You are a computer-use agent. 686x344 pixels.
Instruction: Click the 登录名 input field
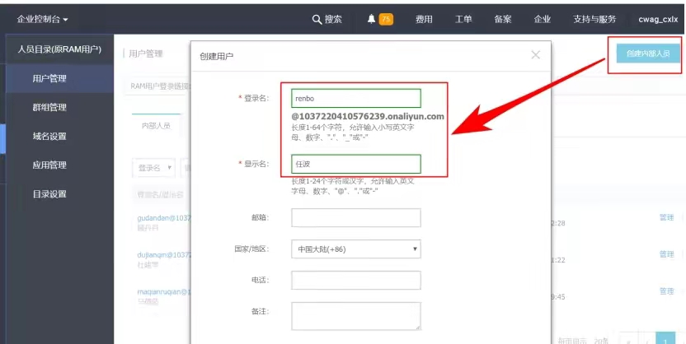point(356,98)
